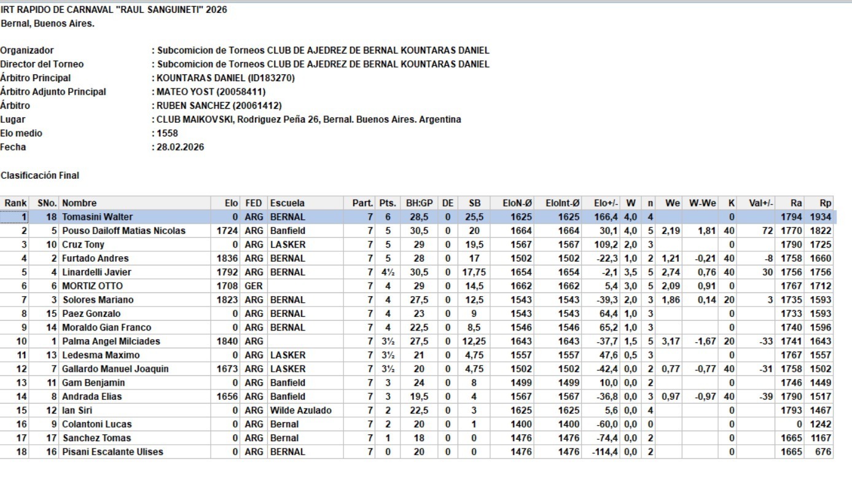
Task: Click on player Cruz Tony
Action: pos(84,244)
